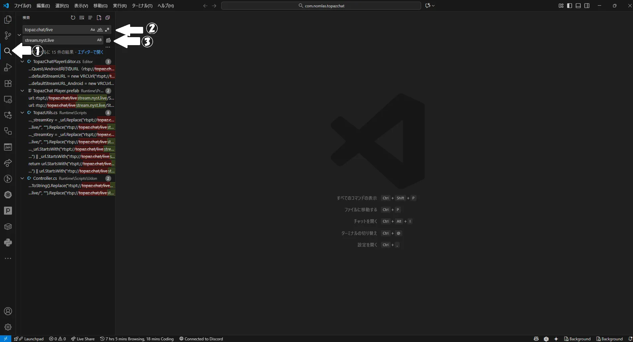The image size is (633, 342).
Task: Open the Kubernetes helm wheel view
Action: coord(8,195)
